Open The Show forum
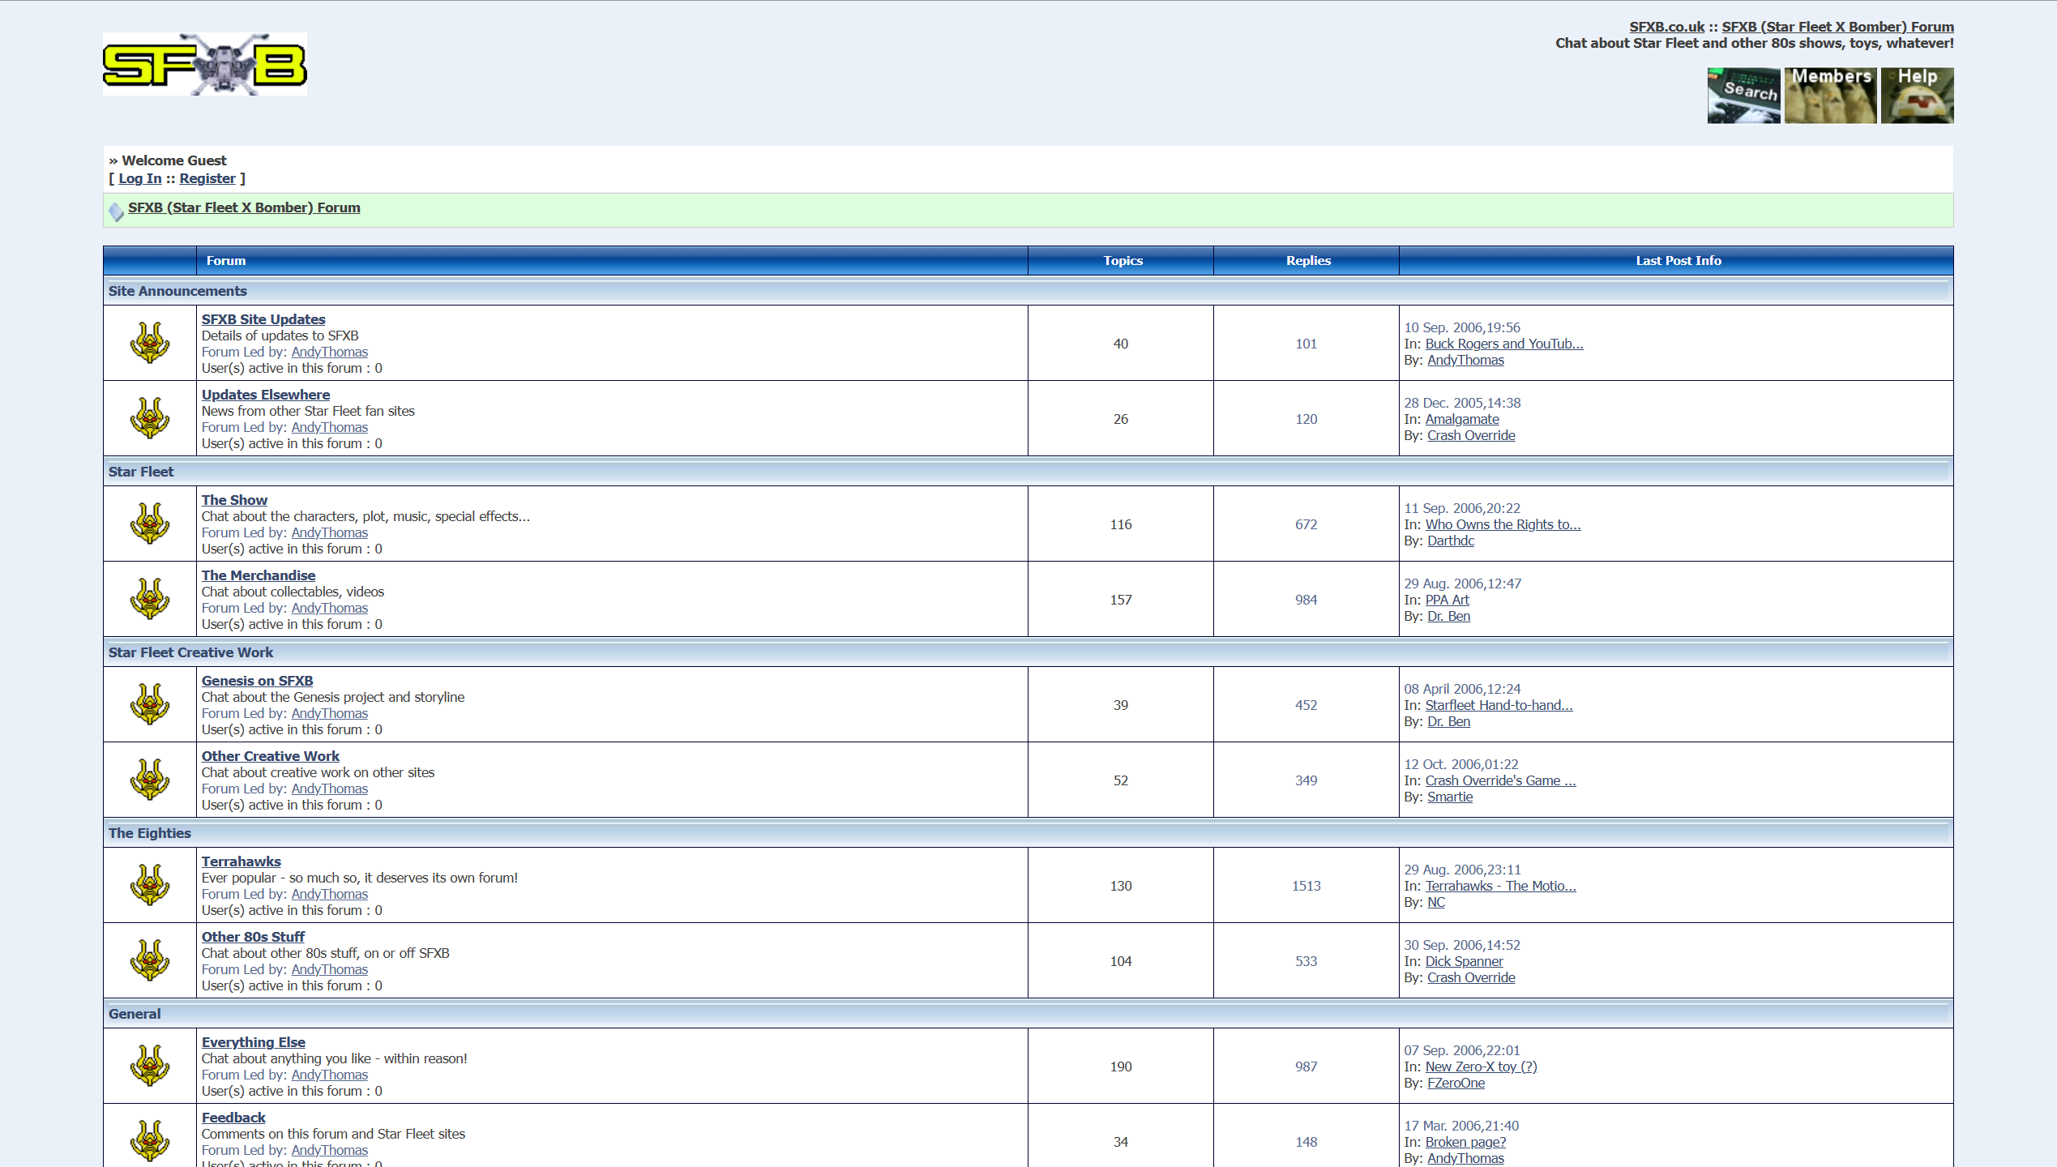The width and height of the screenshot is (2057, 1167). point(234,500)
